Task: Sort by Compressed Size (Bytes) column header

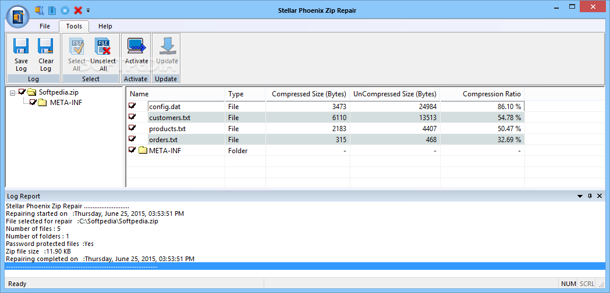Action: 308,94
